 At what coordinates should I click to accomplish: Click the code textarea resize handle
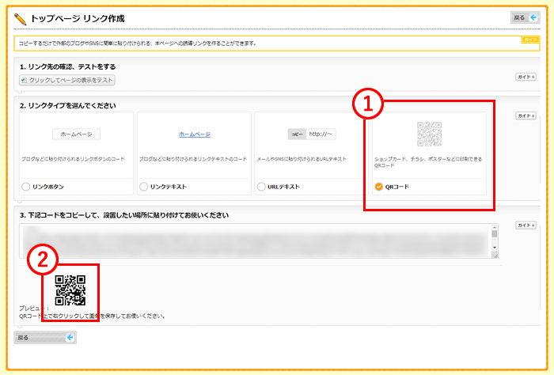[495, 255]
